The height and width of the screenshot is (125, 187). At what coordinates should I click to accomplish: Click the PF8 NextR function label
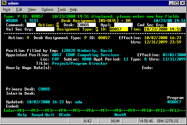(120, 115)
